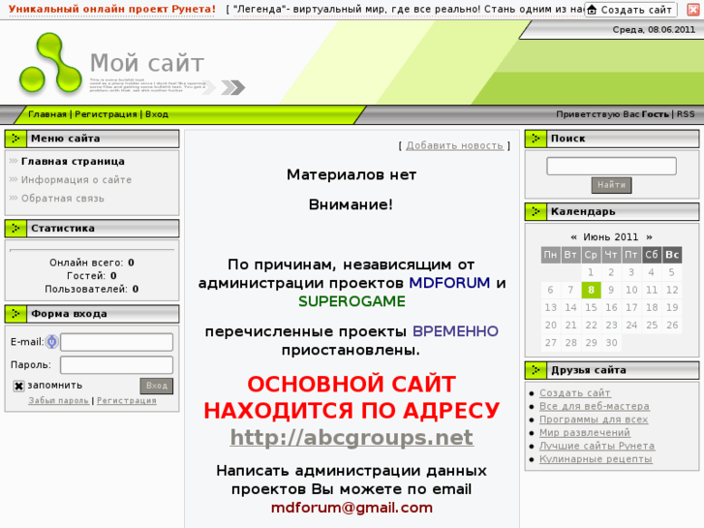Open Регистрация in the top navigation bar
This screenshot has width=704, height=528.
[106, 114]
